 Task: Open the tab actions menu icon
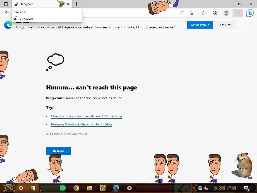[x=6, y=4]
